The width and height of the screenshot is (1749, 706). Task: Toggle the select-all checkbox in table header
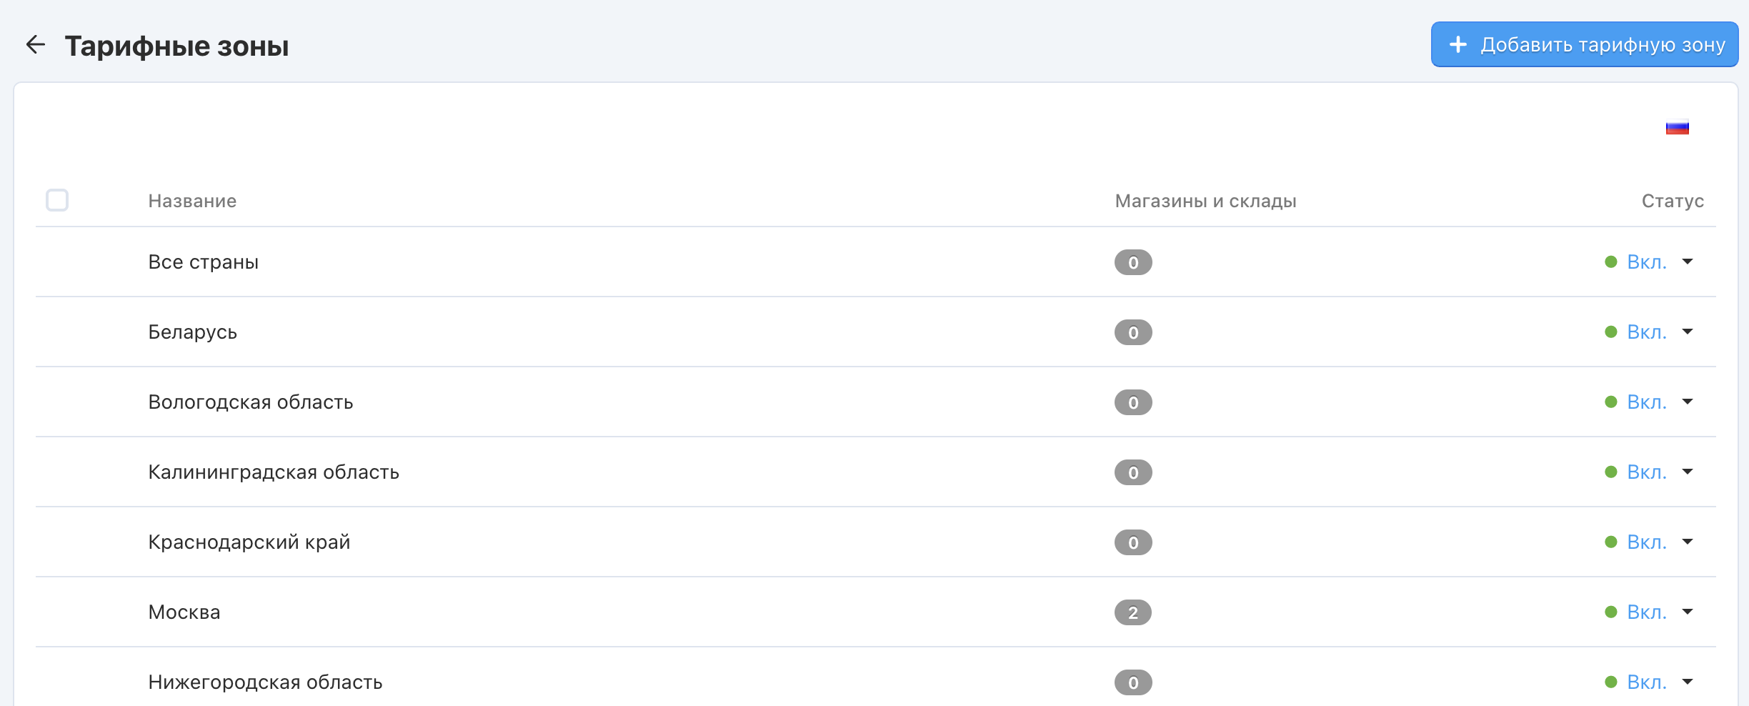click(x=57, y=200)
